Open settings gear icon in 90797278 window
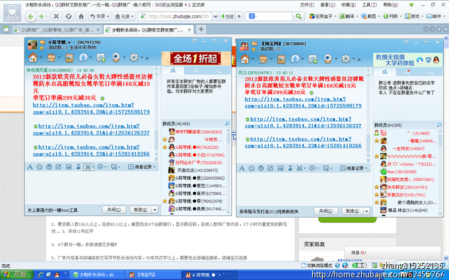Screen dimensions: 449x280 point(134,58)
